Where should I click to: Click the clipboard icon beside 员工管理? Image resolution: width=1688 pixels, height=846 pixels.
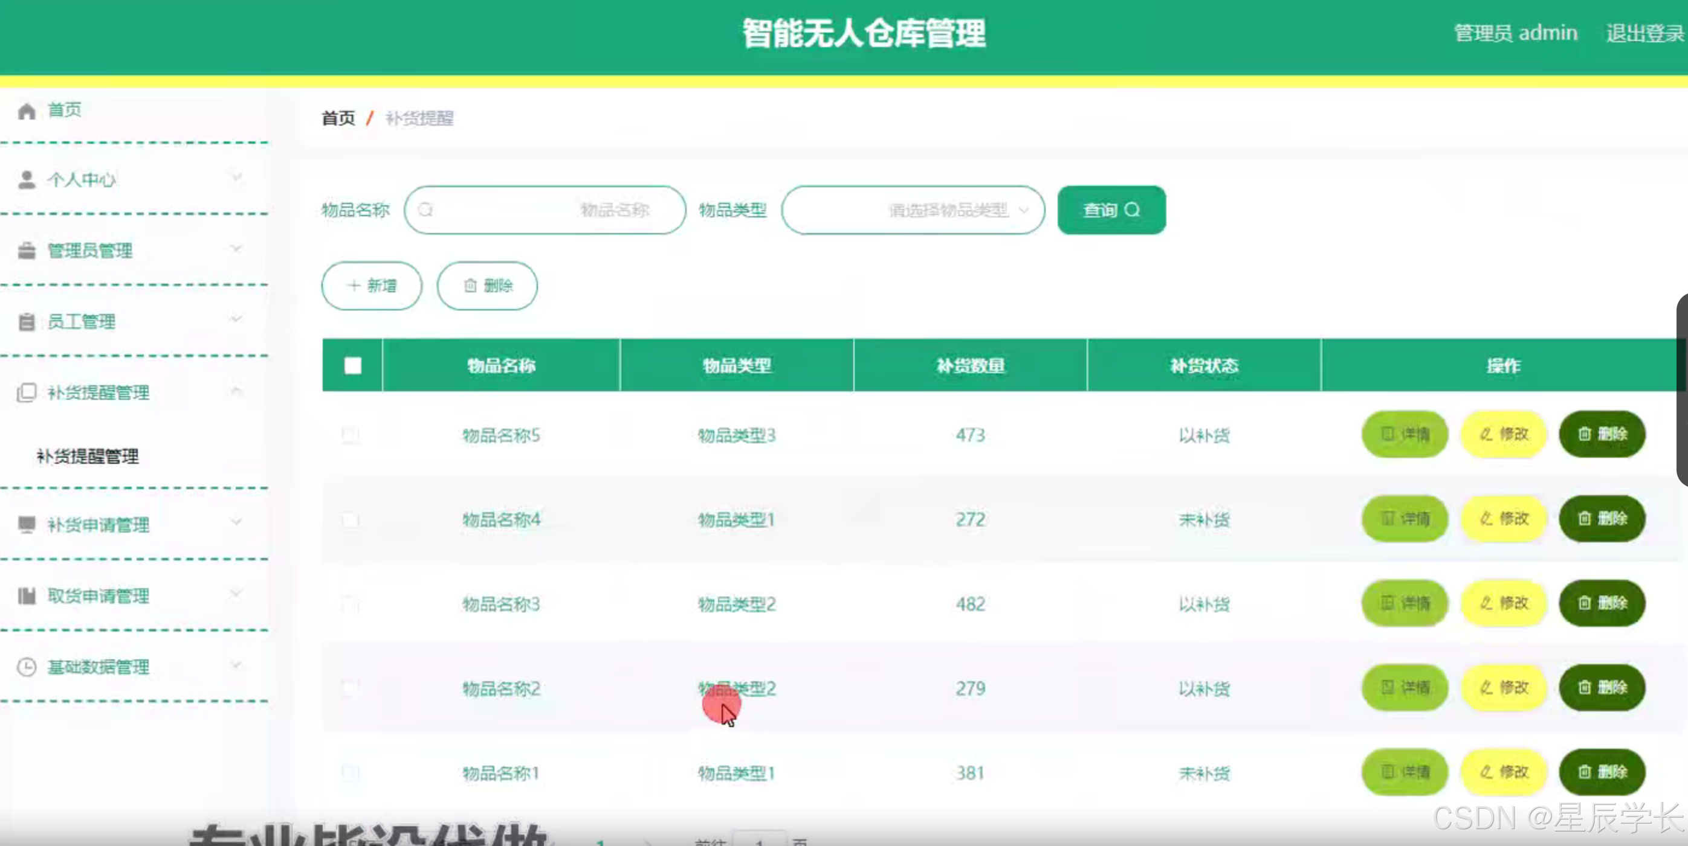coord(26,321)
